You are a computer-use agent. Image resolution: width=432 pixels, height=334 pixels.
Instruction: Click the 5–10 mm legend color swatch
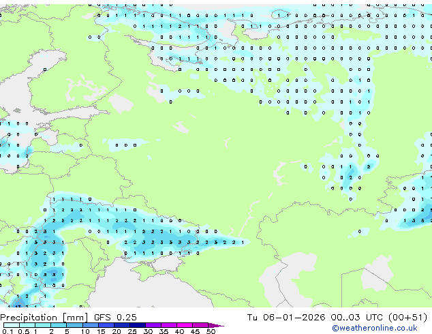click(75, 325)
